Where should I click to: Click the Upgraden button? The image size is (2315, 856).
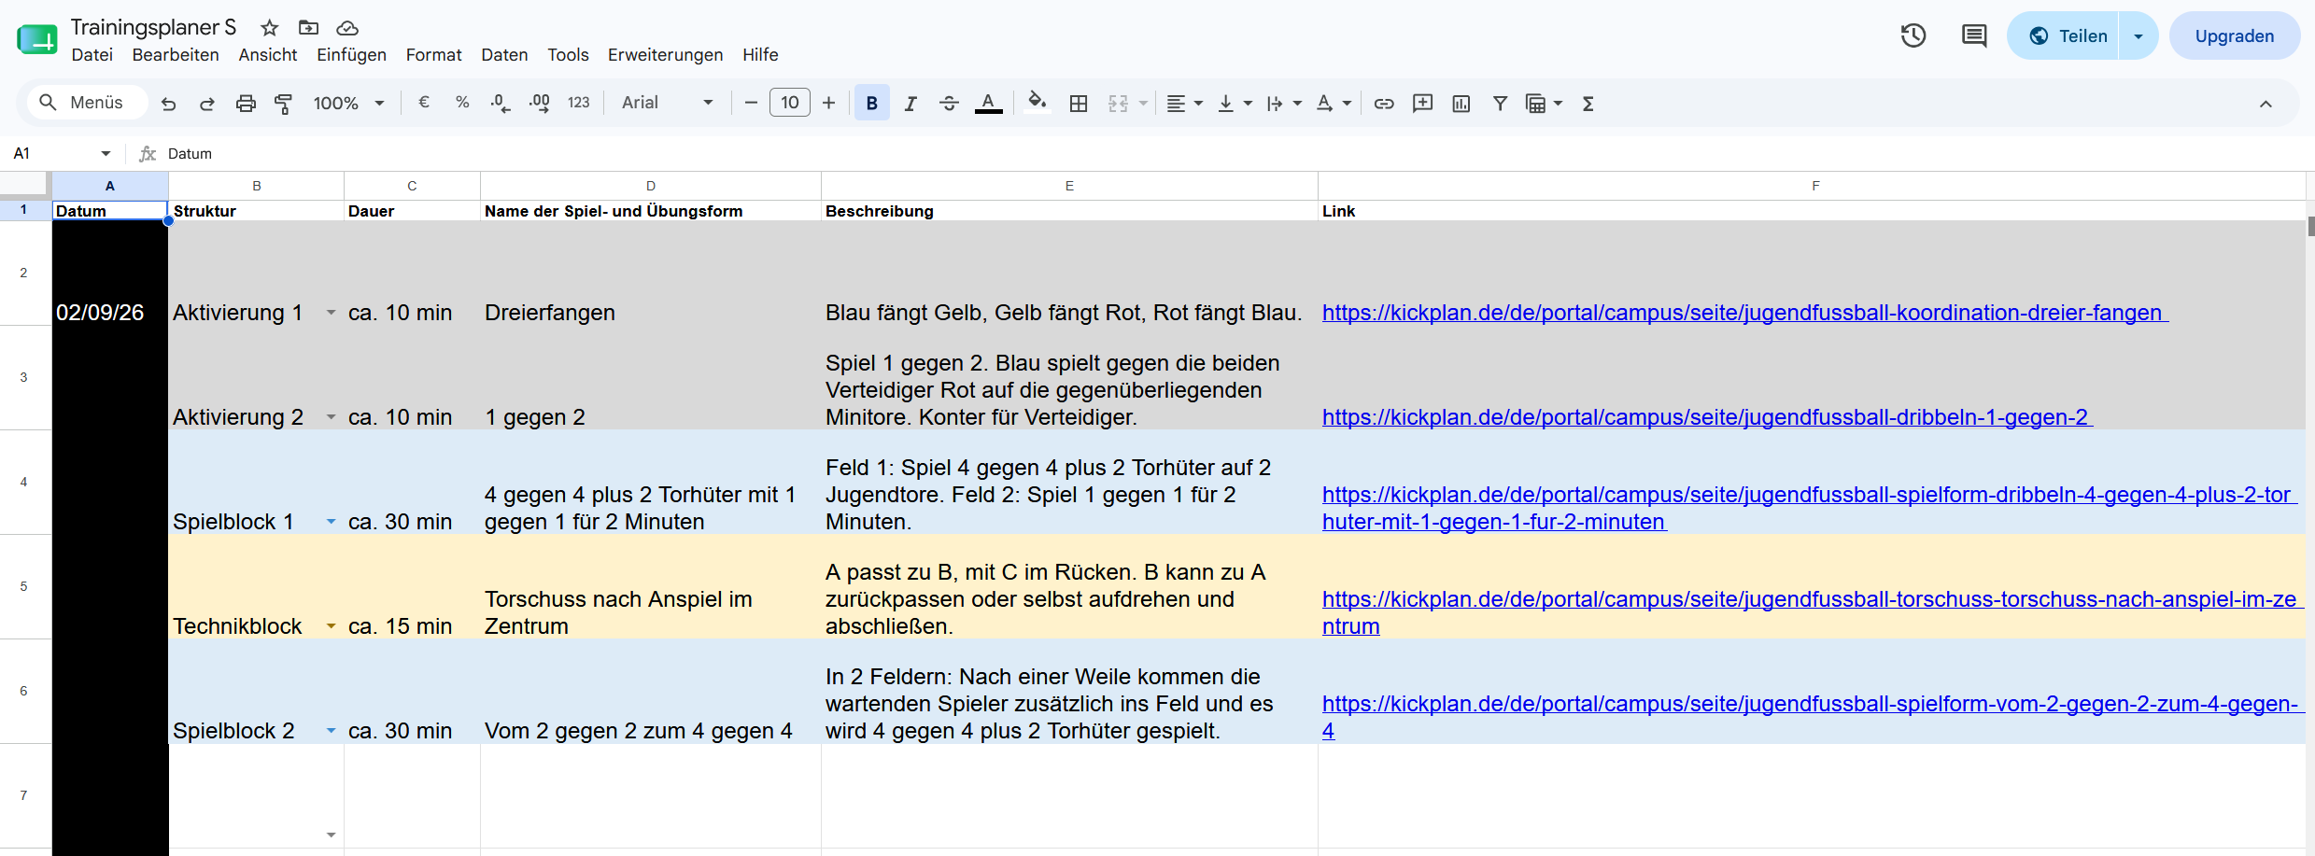[2234, 35]
